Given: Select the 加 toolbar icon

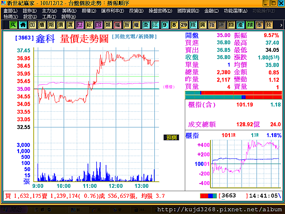Looking at the screenshot, I should point(32,25).
